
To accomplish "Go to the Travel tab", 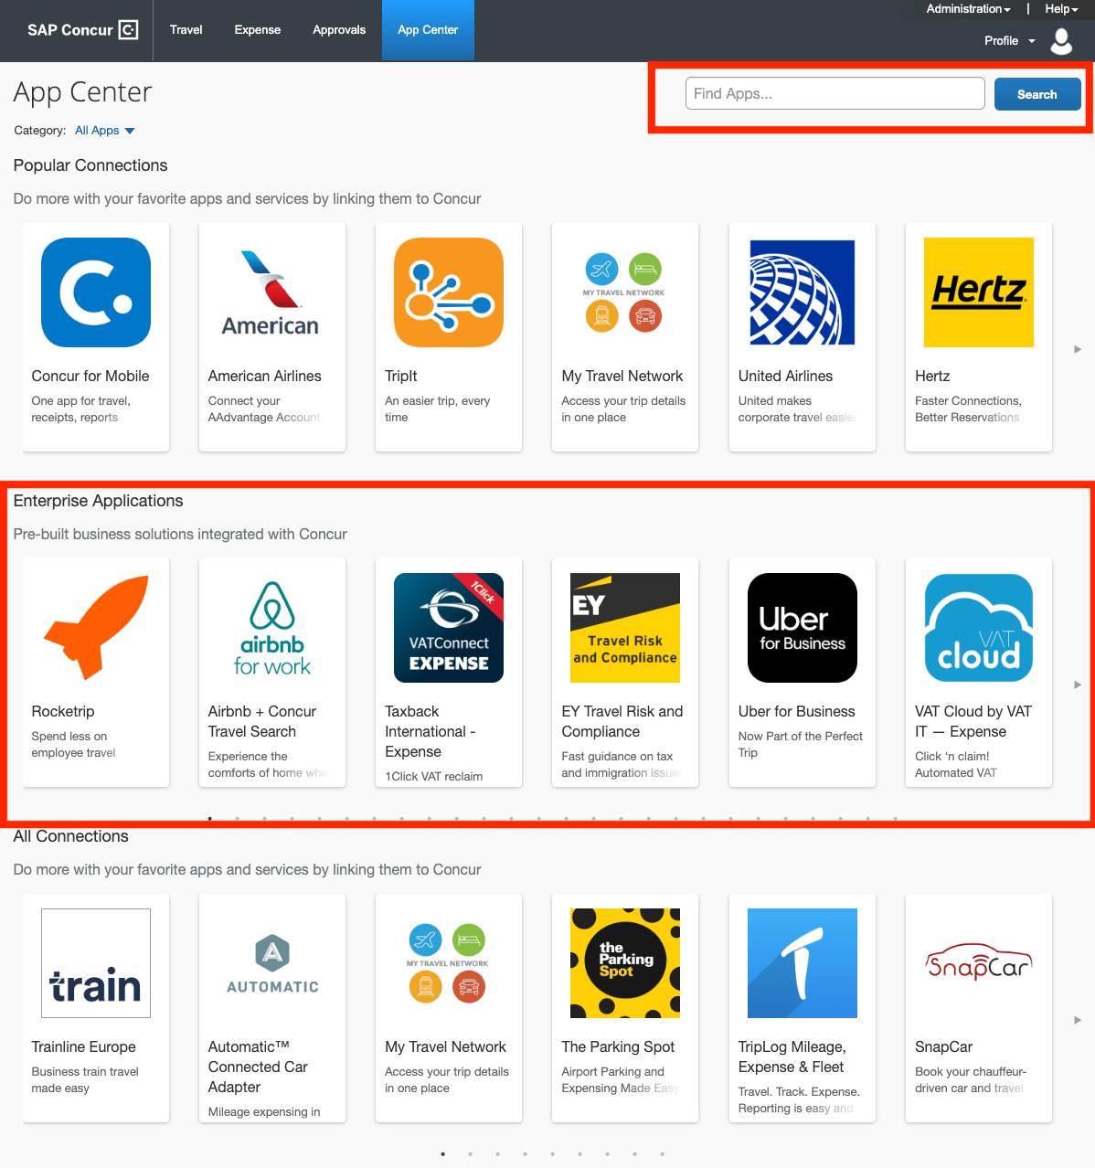I will click(x=186, y=30).
